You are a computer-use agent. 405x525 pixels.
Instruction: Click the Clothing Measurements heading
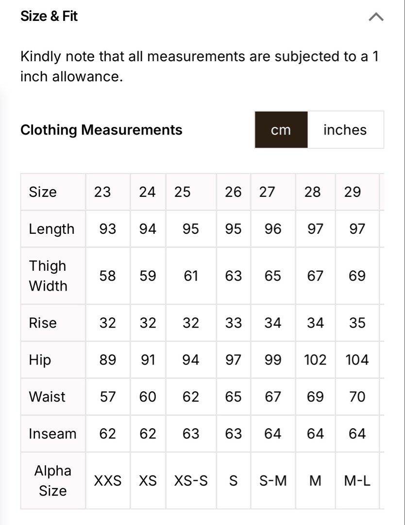101,130
